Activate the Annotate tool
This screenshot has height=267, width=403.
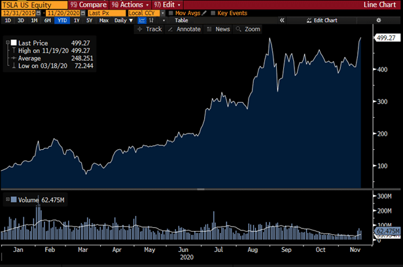pos(184,29)
